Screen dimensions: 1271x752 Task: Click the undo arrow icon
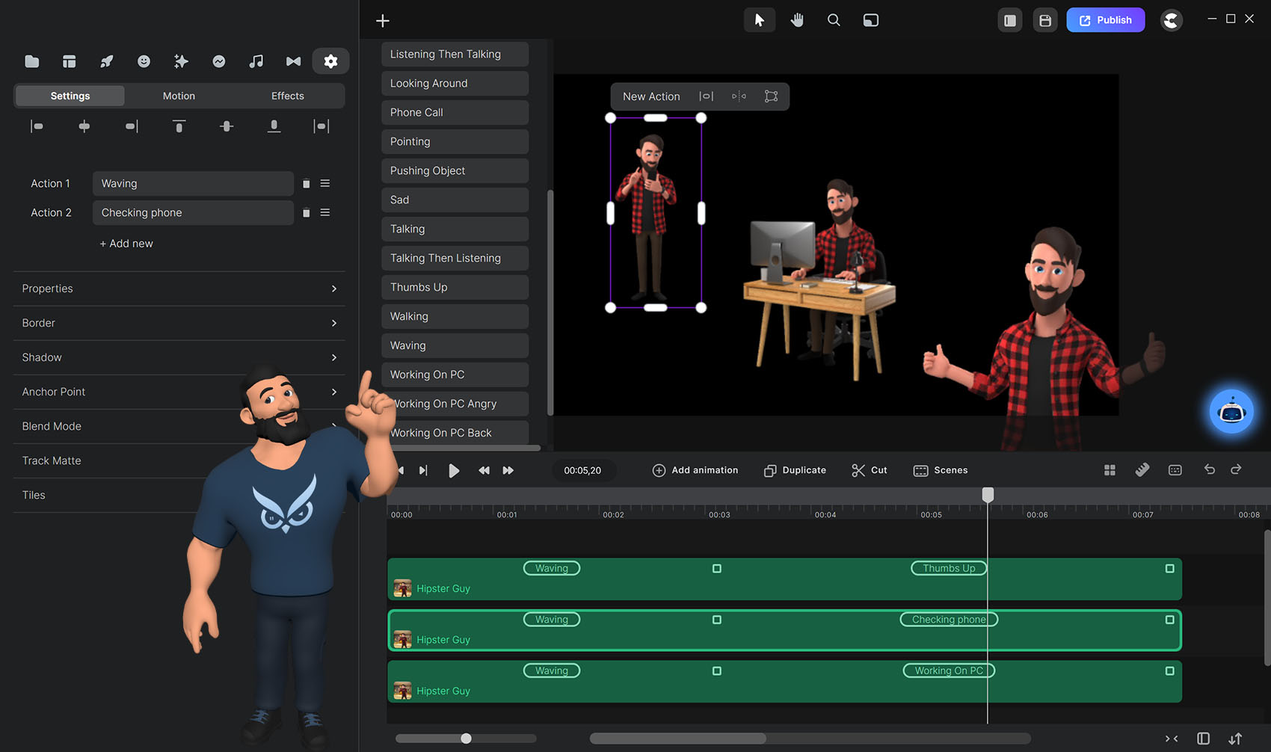(x=1209, y=469)
